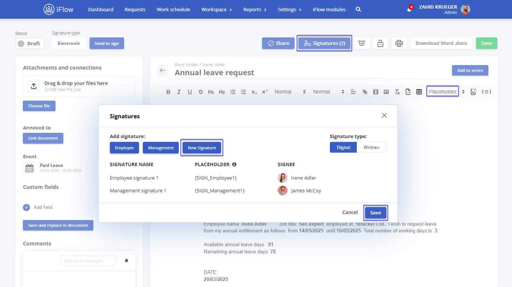Screen dimensions: 512x287
Task: Click the New Signature button
Action: point(202,148)
